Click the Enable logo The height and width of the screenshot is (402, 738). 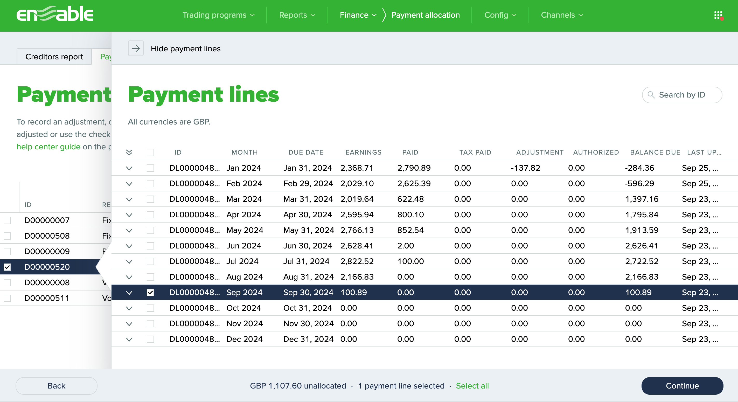(x=55, y=13)
